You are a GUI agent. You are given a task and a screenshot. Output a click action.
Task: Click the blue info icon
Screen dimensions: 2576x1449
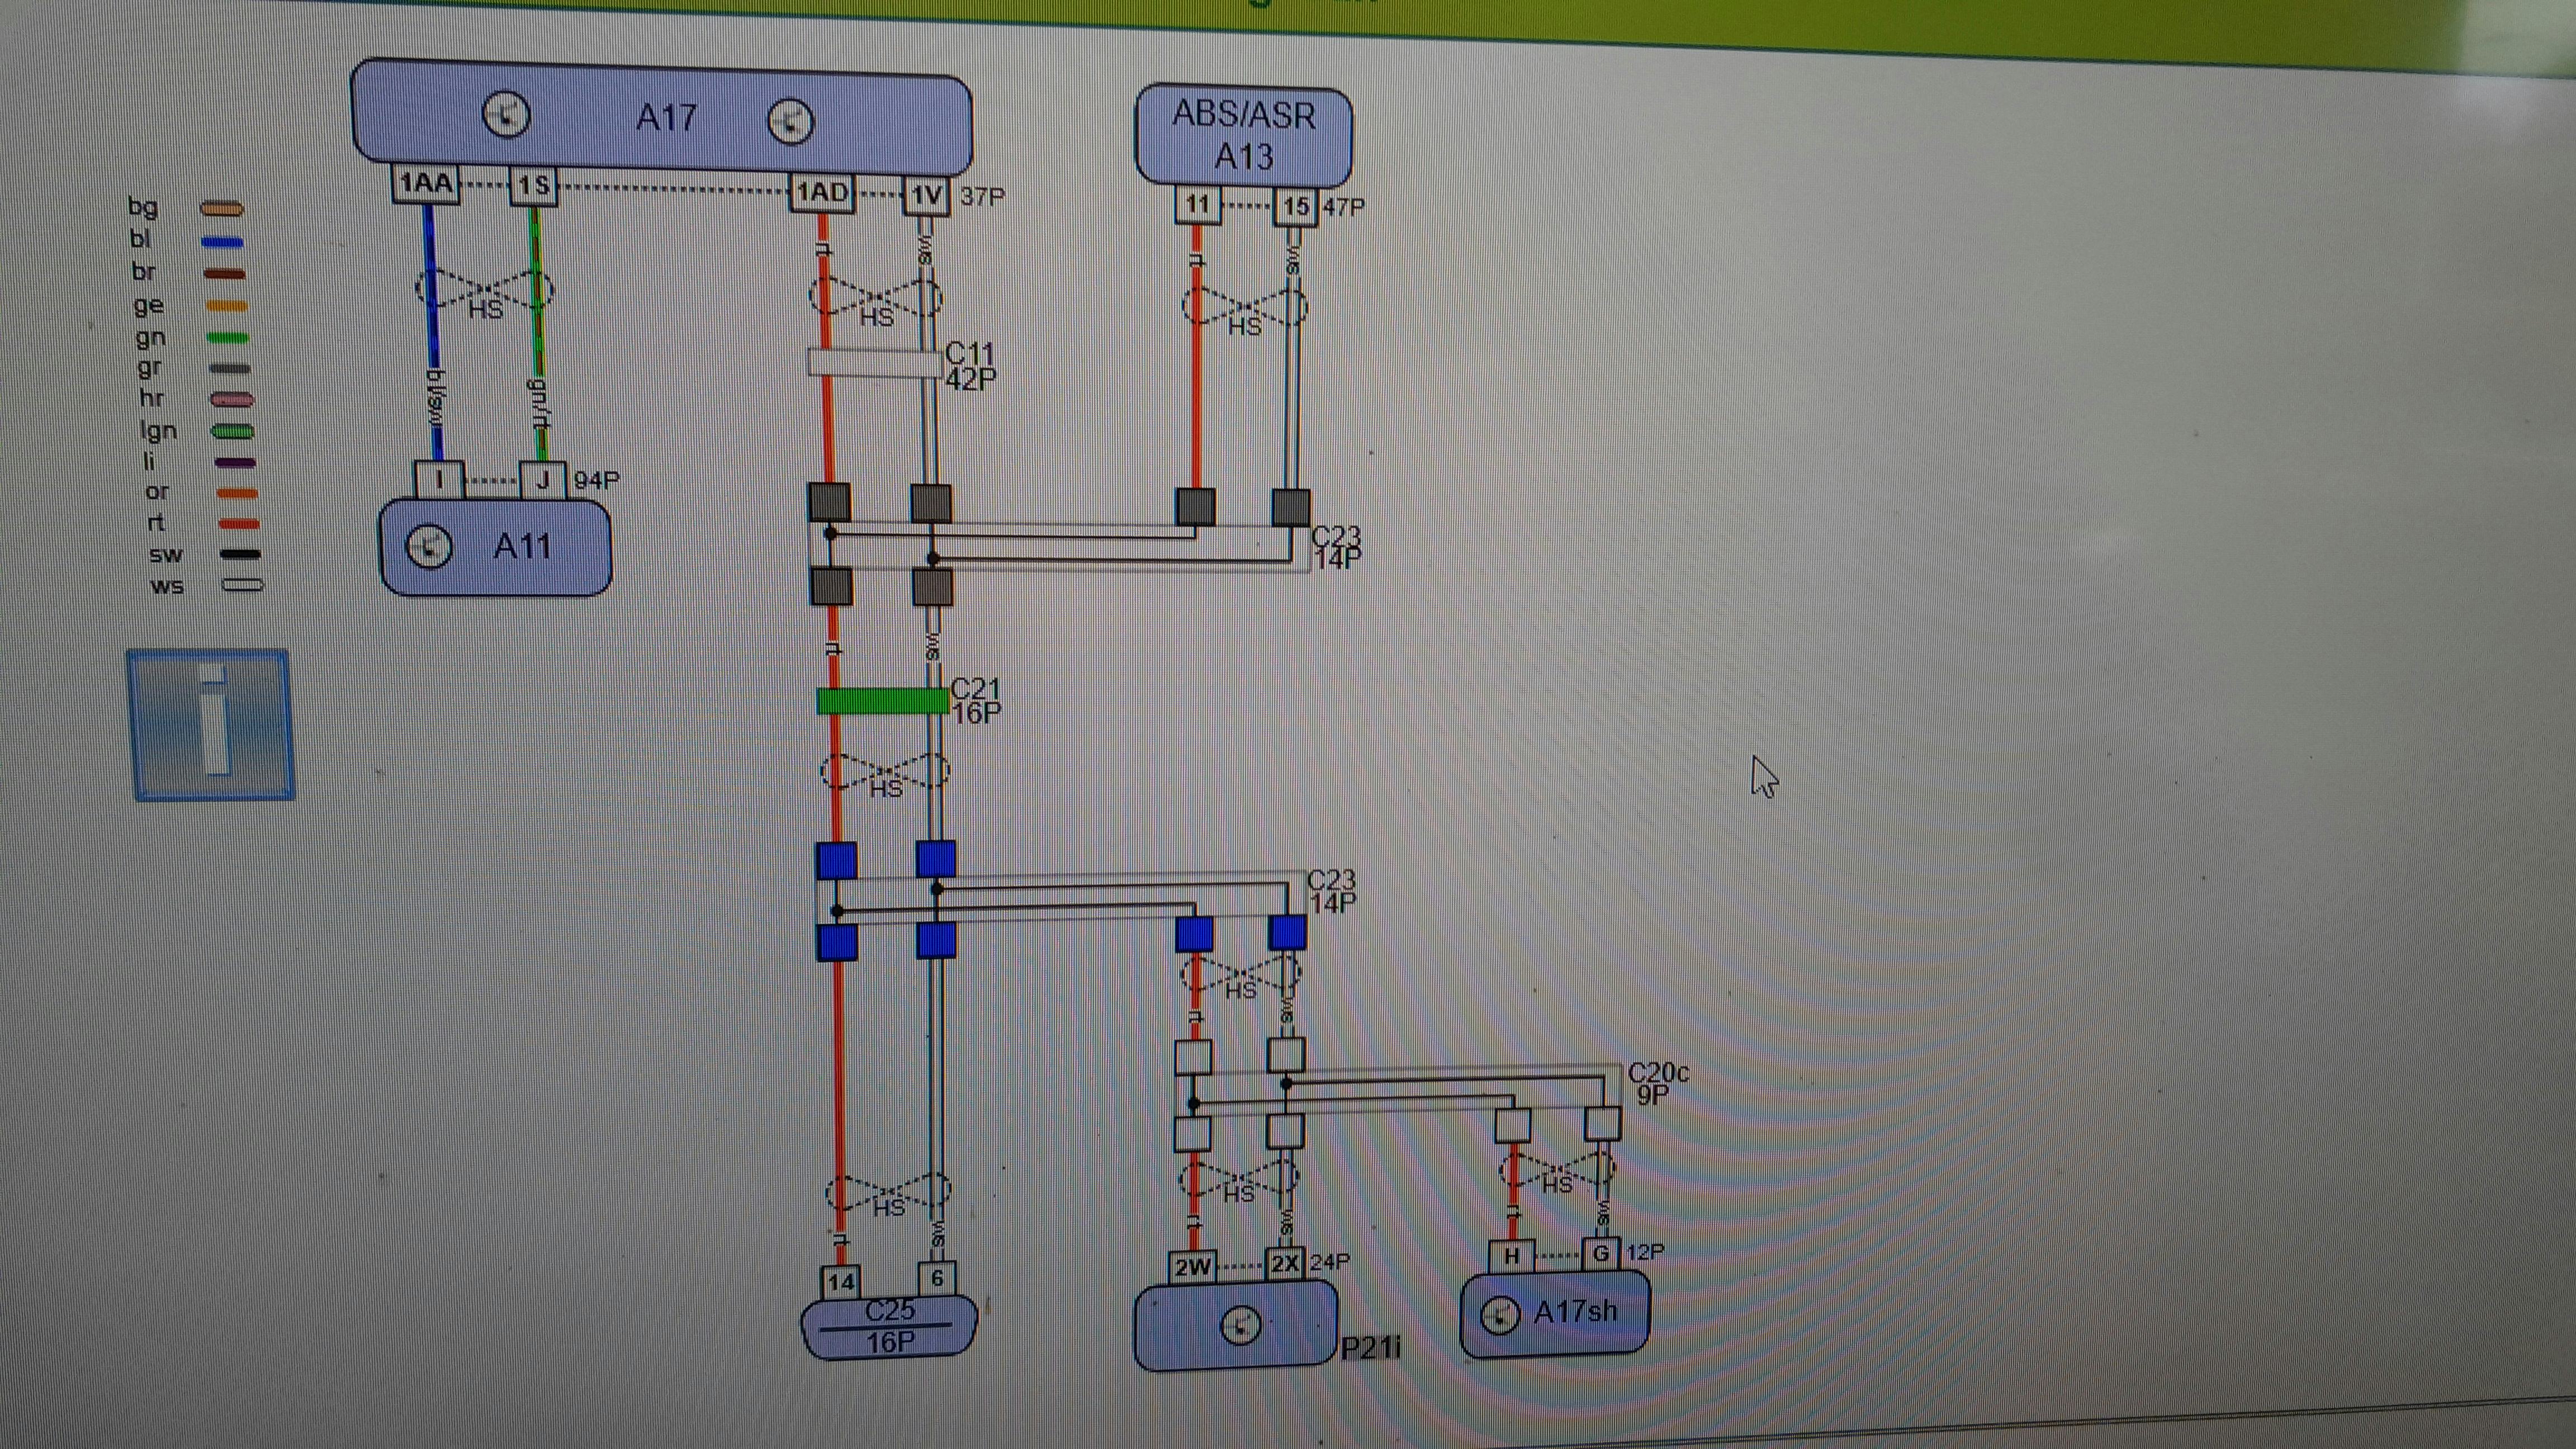(x=211, y=725)
